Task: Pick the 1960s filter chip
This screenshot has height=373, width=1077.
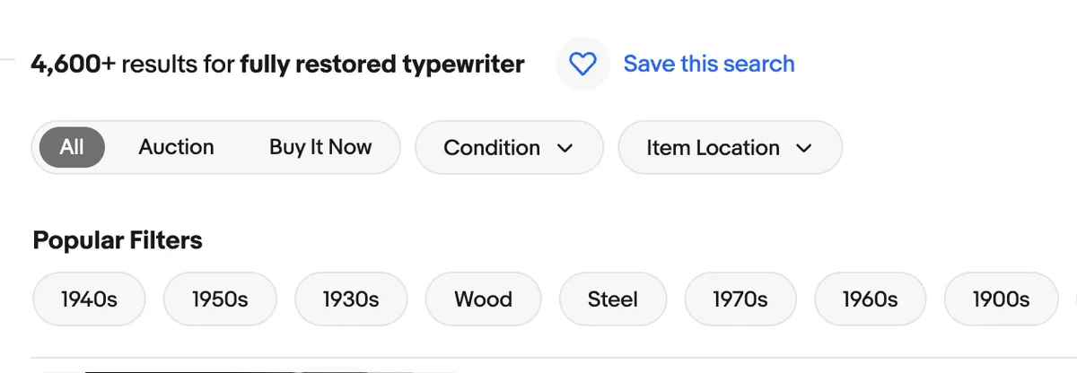Action: tap(871, 299)
